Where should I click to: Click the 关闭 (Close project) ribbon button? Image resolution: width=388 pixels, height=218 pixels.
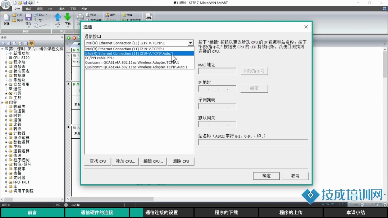(x=18, y=20)
